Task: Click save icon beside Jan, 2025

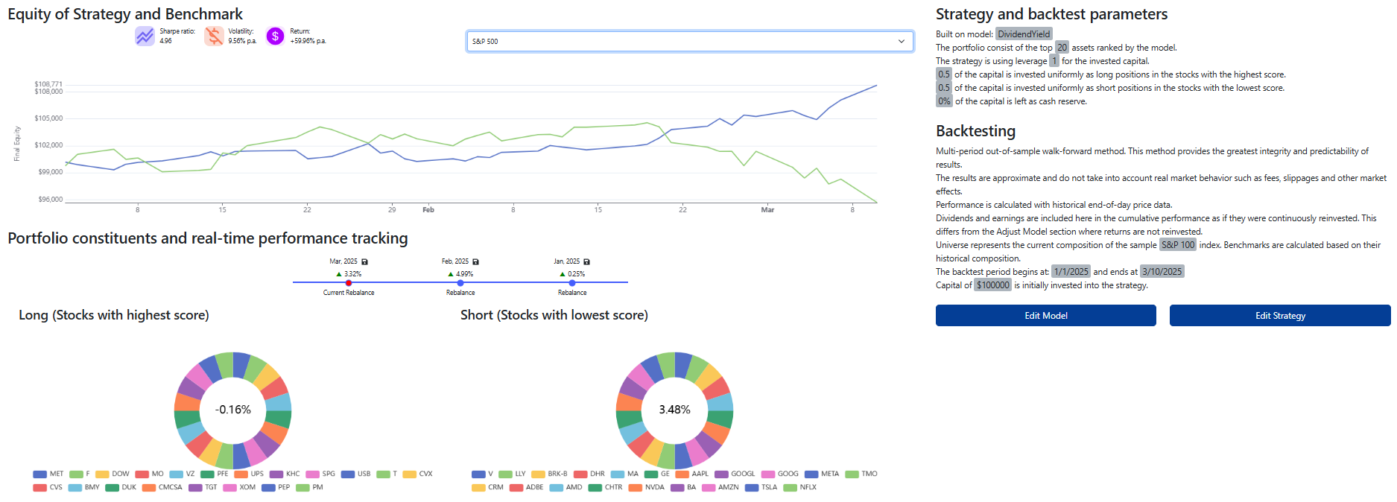Action: click(586, 261)
